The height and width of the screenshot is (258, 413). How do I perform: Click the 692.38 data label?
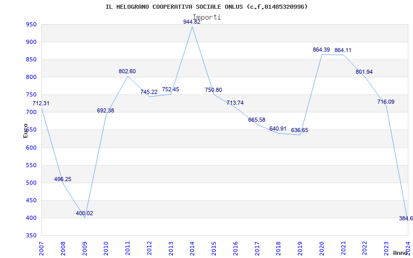(105, 111)
